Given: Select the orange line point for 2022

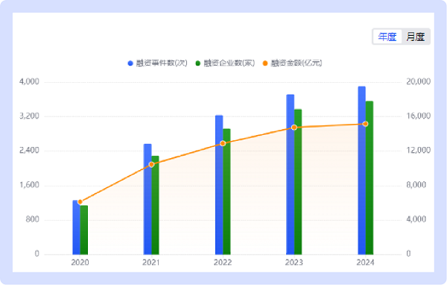Looking at the screenshot, I should [x=223, y=143].
